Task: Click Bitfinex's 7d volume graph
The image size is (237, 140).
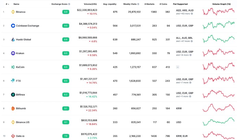Action: pyautogui.click(x=219, y=94)
